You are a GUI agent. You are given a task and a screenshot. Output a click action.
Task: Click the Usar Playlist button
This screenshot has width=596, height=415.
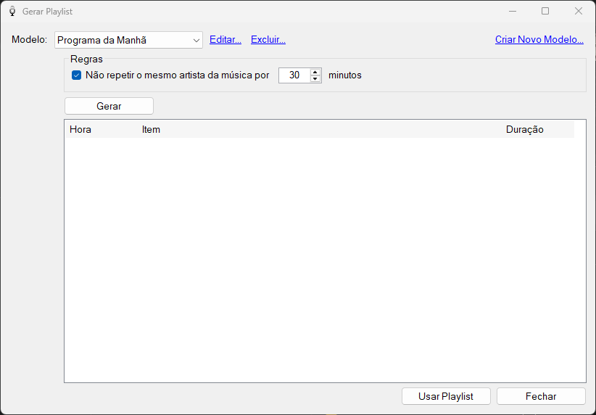[x=446, y=396]
